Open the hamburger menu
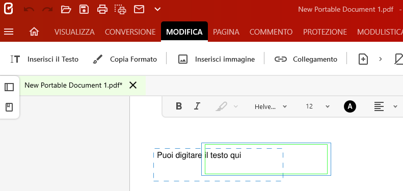 click(9, 32)
